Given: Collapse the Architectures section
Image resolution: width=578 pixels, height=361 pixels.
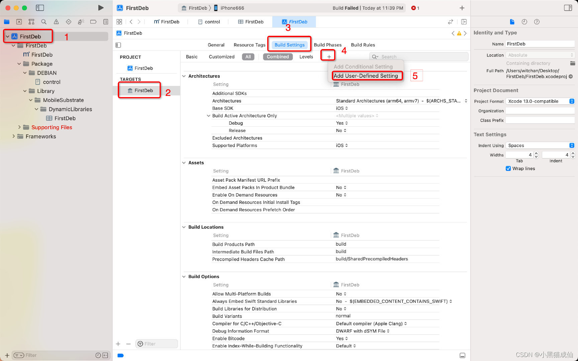Looking at the screenshot, I should [184, 76].
